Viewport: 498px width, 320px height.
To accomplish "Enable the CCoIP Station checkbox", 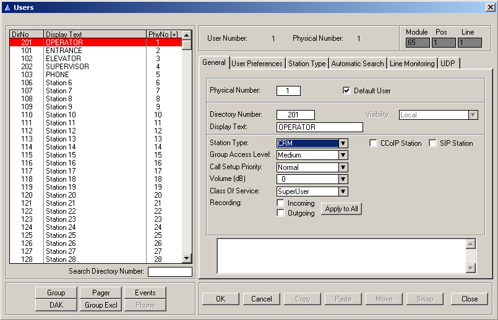I will coord(374,143).
